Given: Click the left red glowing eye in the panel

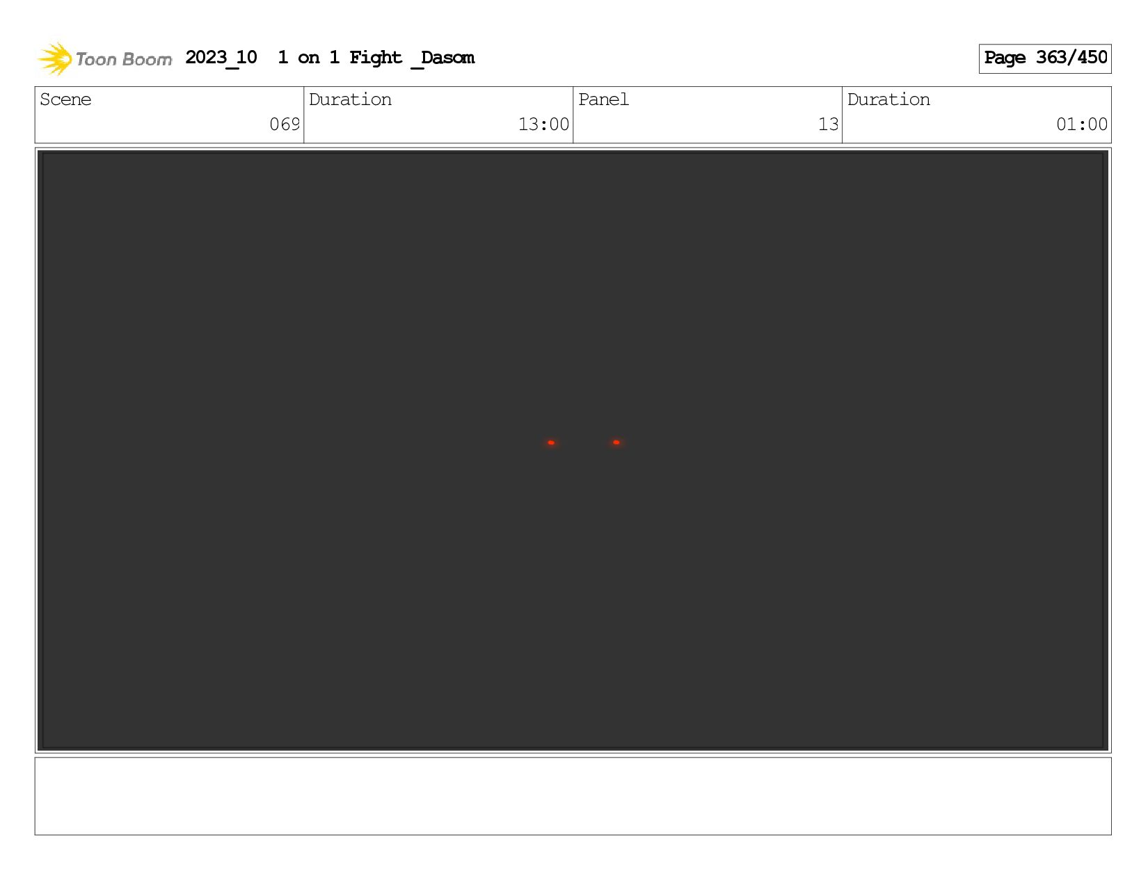Looking at the screenshot, I should coord(551,442).
